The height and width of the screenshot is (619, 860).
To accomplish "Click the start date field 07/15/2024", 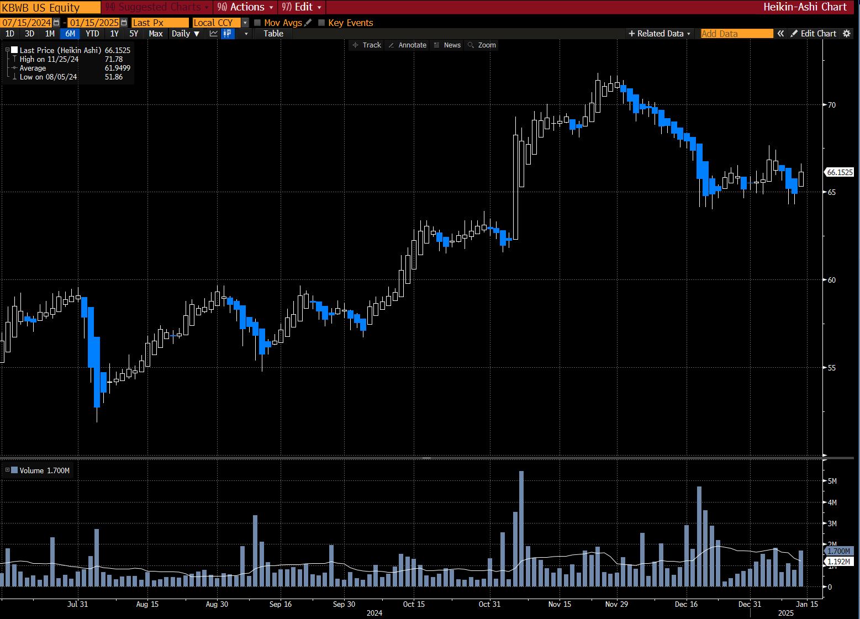I will (x=27, y=23).
